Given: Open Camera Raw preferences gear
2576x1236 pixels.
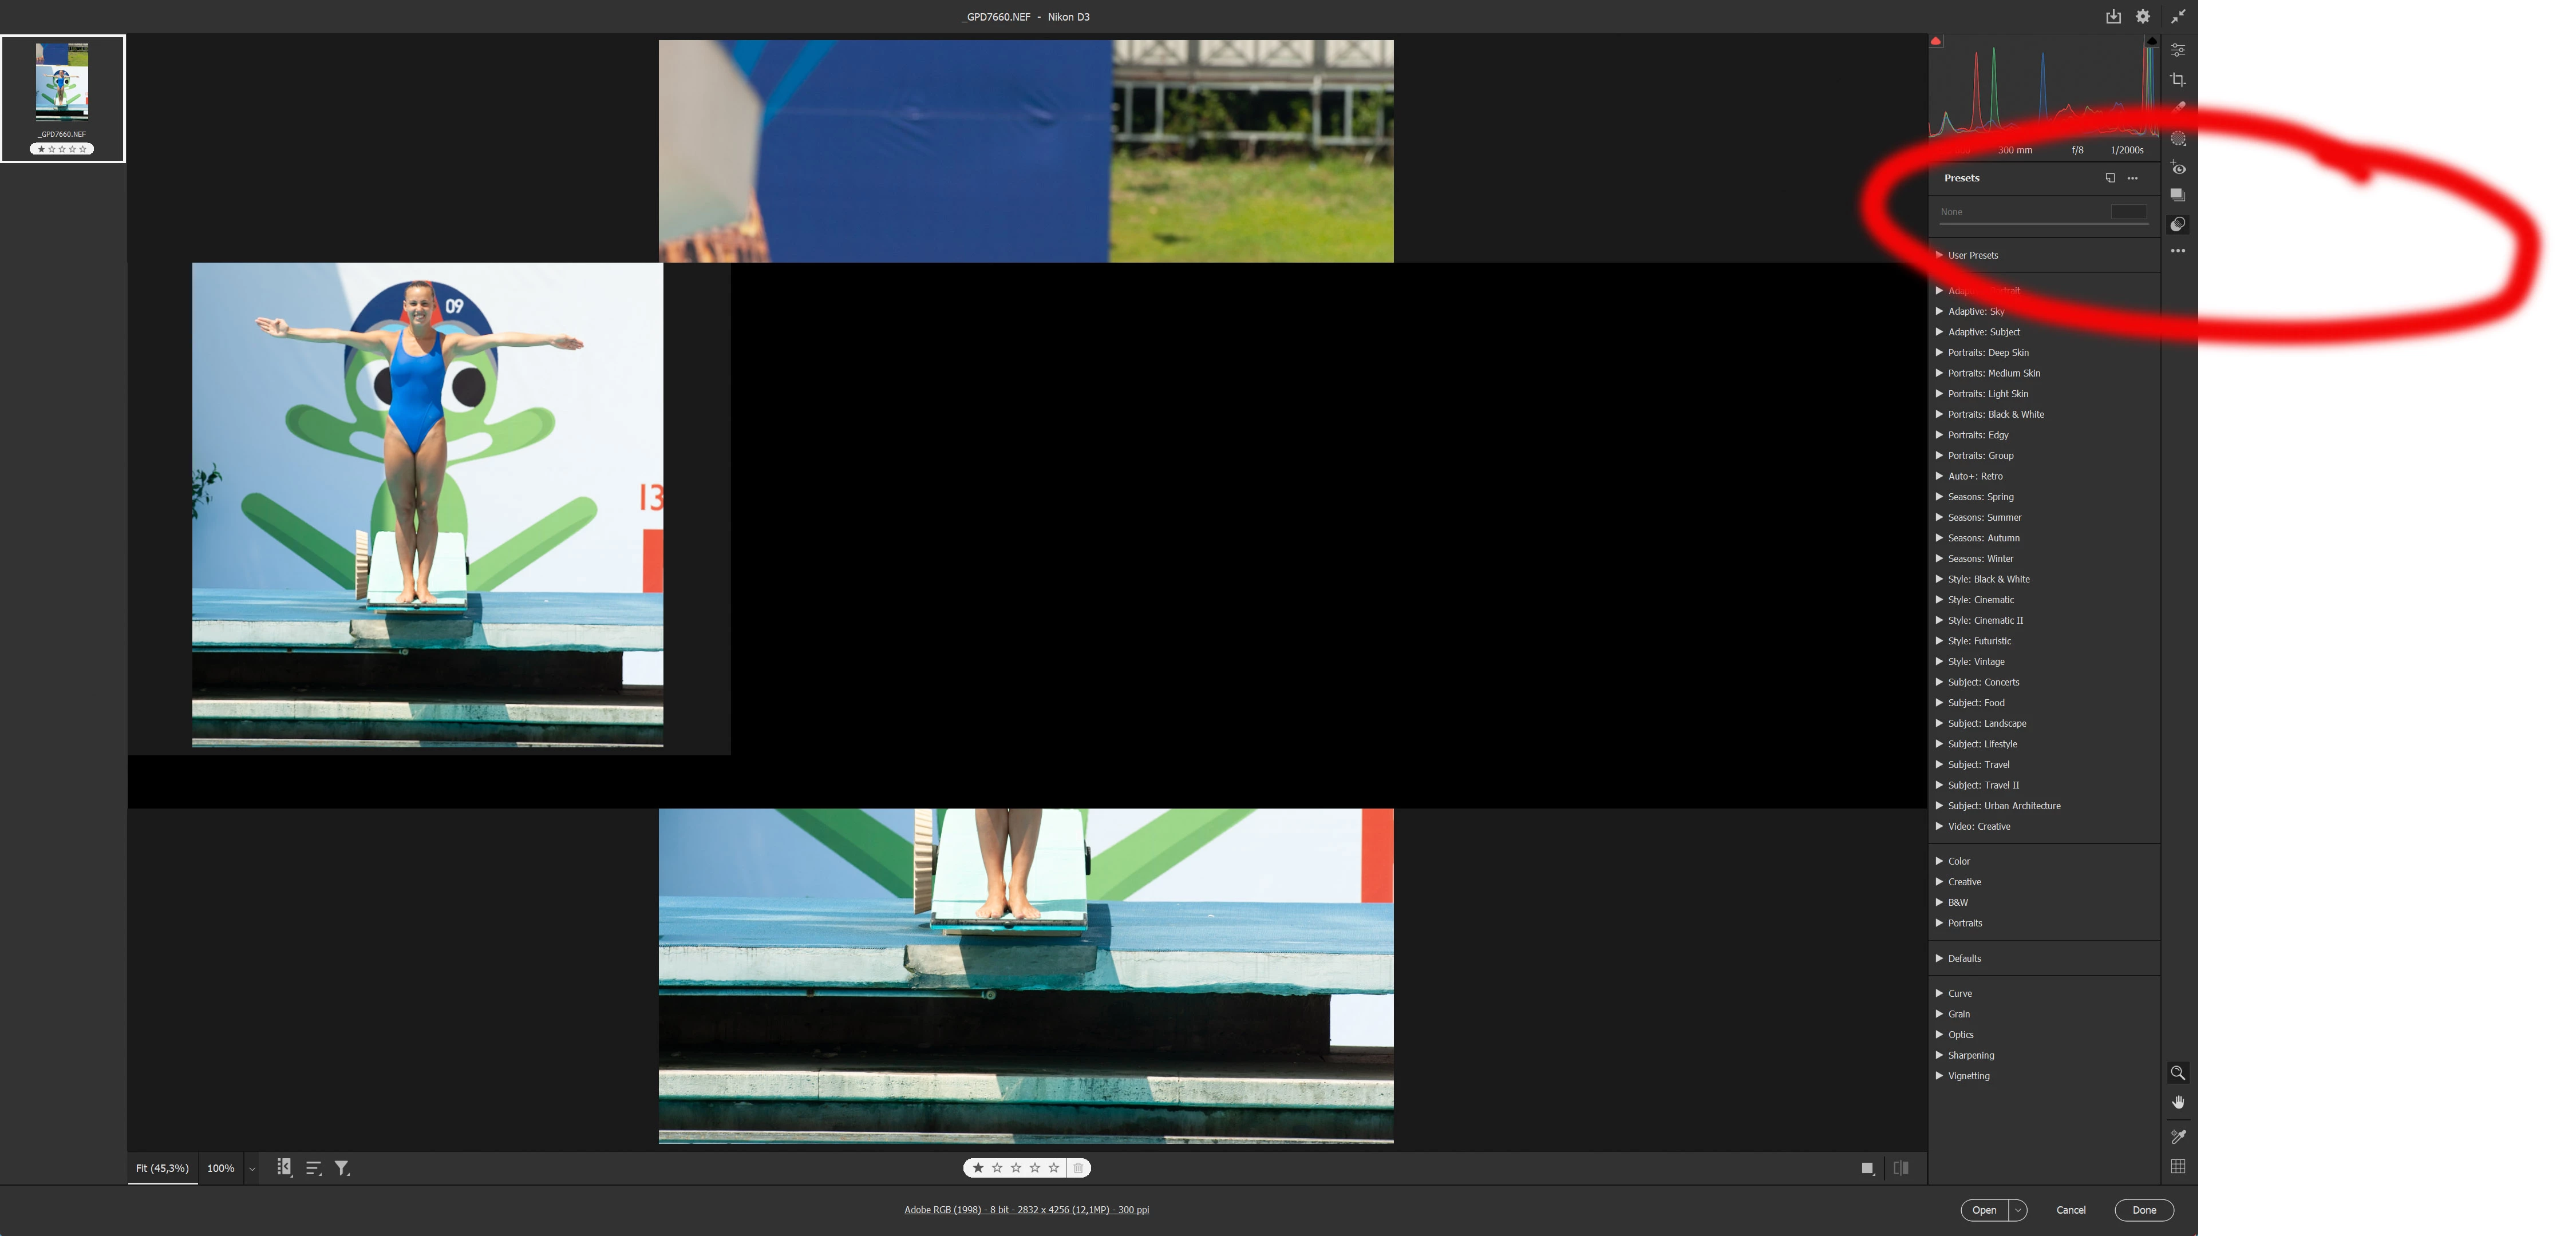Looking at the screenshot, I should [x=2142, y=17].
